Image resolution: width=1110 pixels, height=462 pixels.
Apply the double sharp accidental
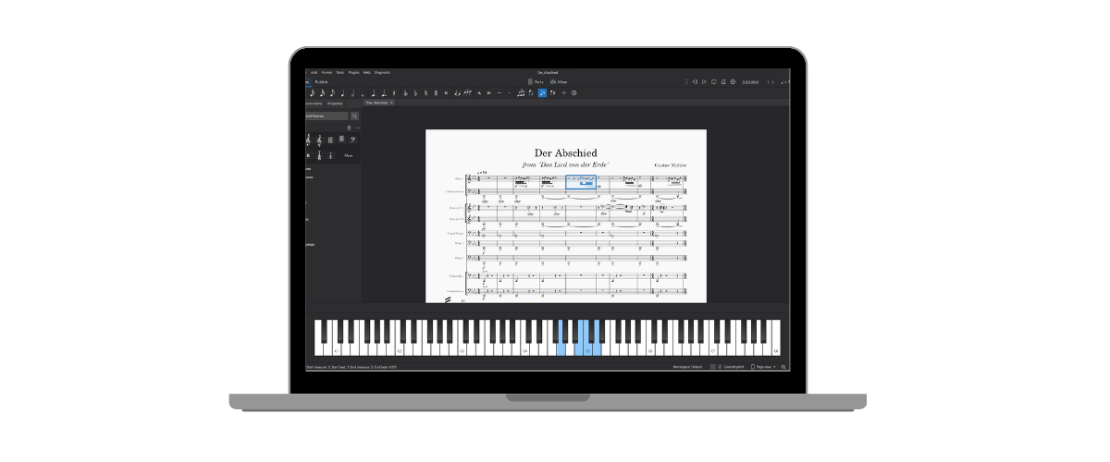click(446, 92)
